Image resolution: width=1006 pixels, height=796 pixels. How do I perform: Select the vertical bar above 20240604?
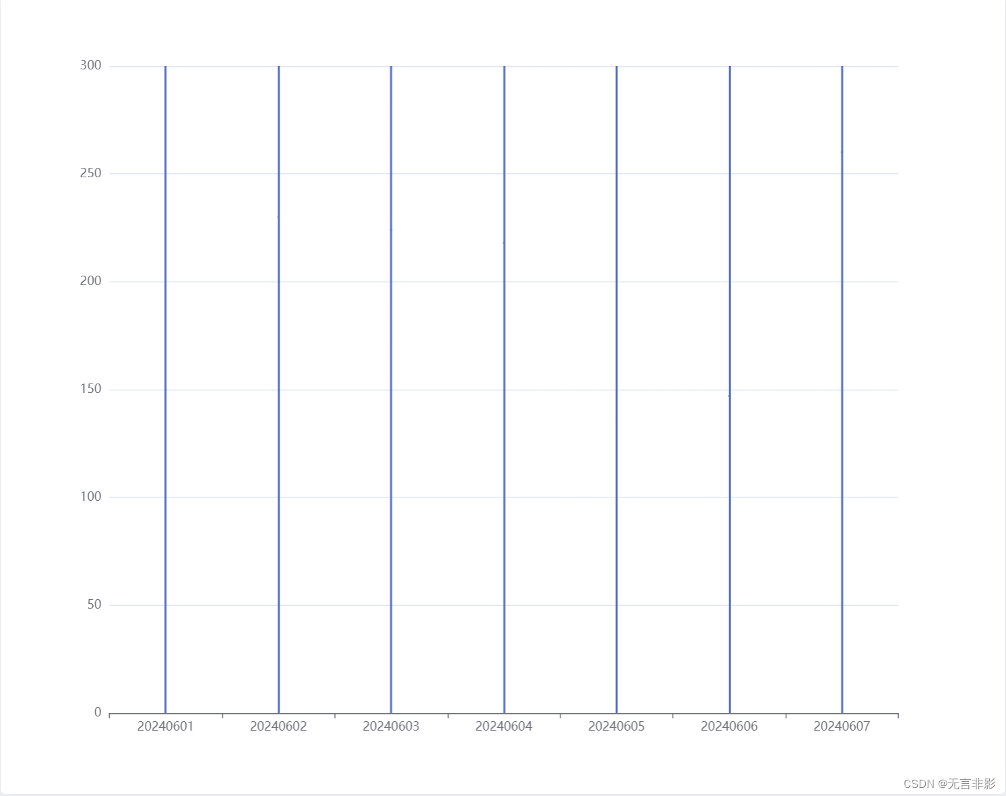click(x=504, y=390)
